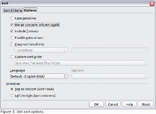Select the Options tab
Viewport: 156px width, 114px height.
pos(30,10)
